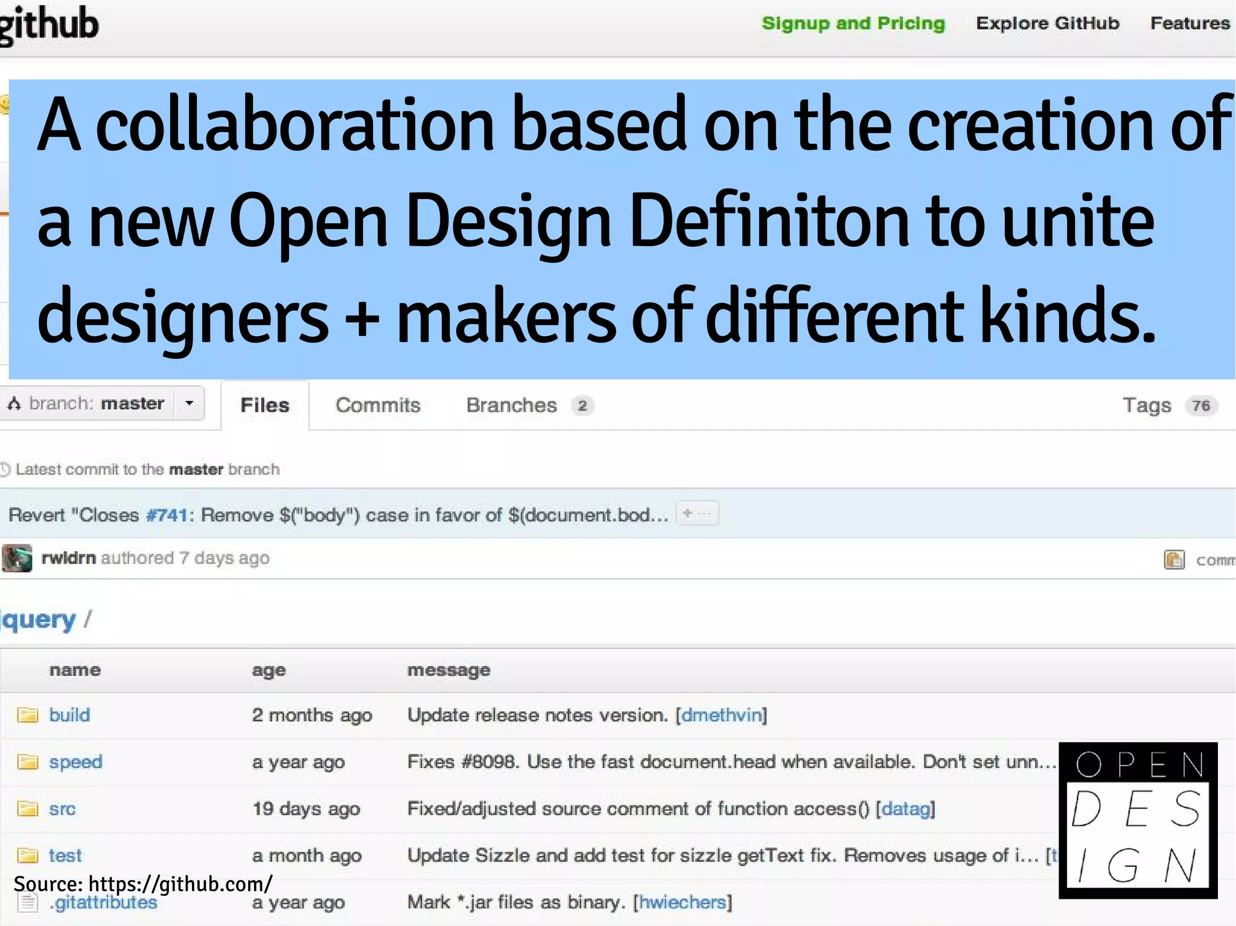Open issue #741 link
The image size is (1236, 926).
click(167, 515)
